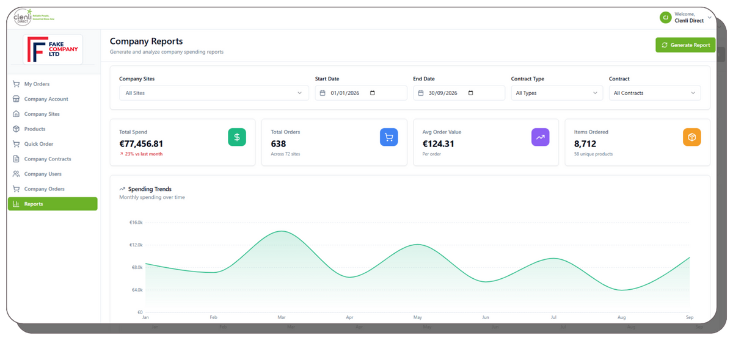Click the Mar label on chart axis
733x338 pixels.
(282, 318)
